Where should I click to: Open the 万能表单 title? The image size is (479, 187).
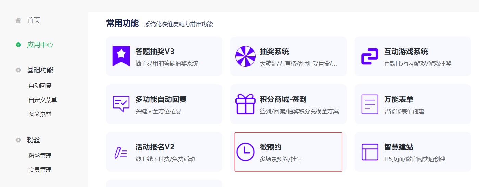tap(399, 99)
